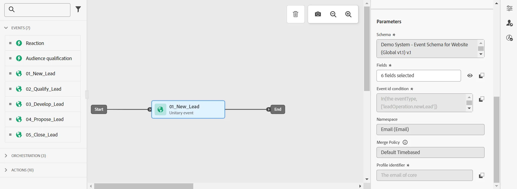
Task: Delete the selected node with trash icon
Action: pos(296,14)
